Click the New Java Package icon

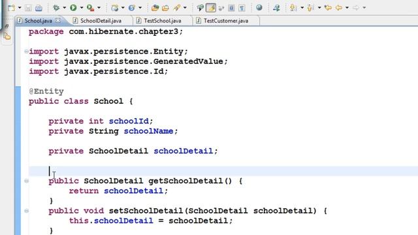115,8
